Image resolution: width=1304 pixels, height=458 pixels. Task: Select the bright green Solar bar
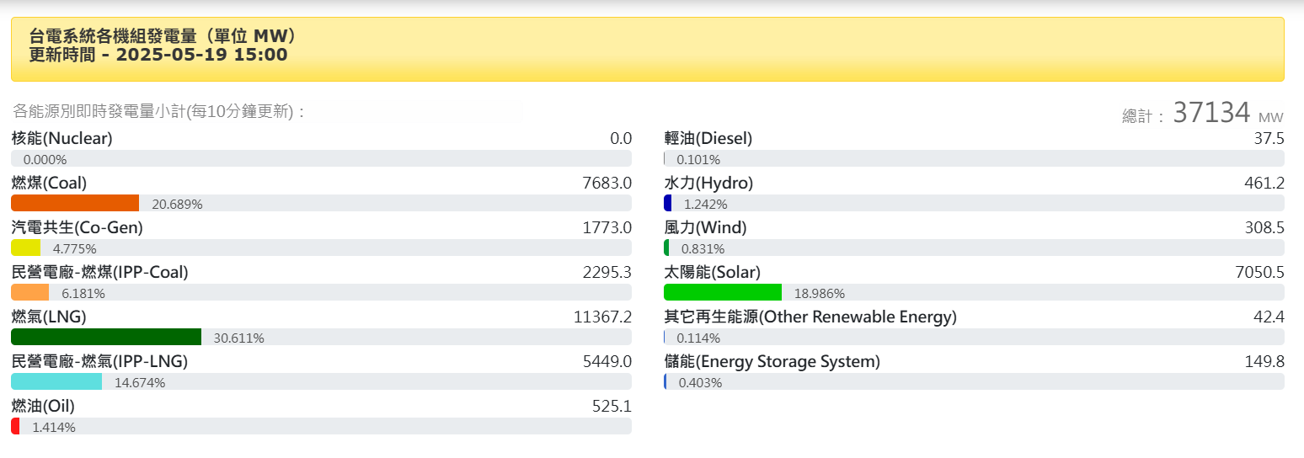pos(723,292)
